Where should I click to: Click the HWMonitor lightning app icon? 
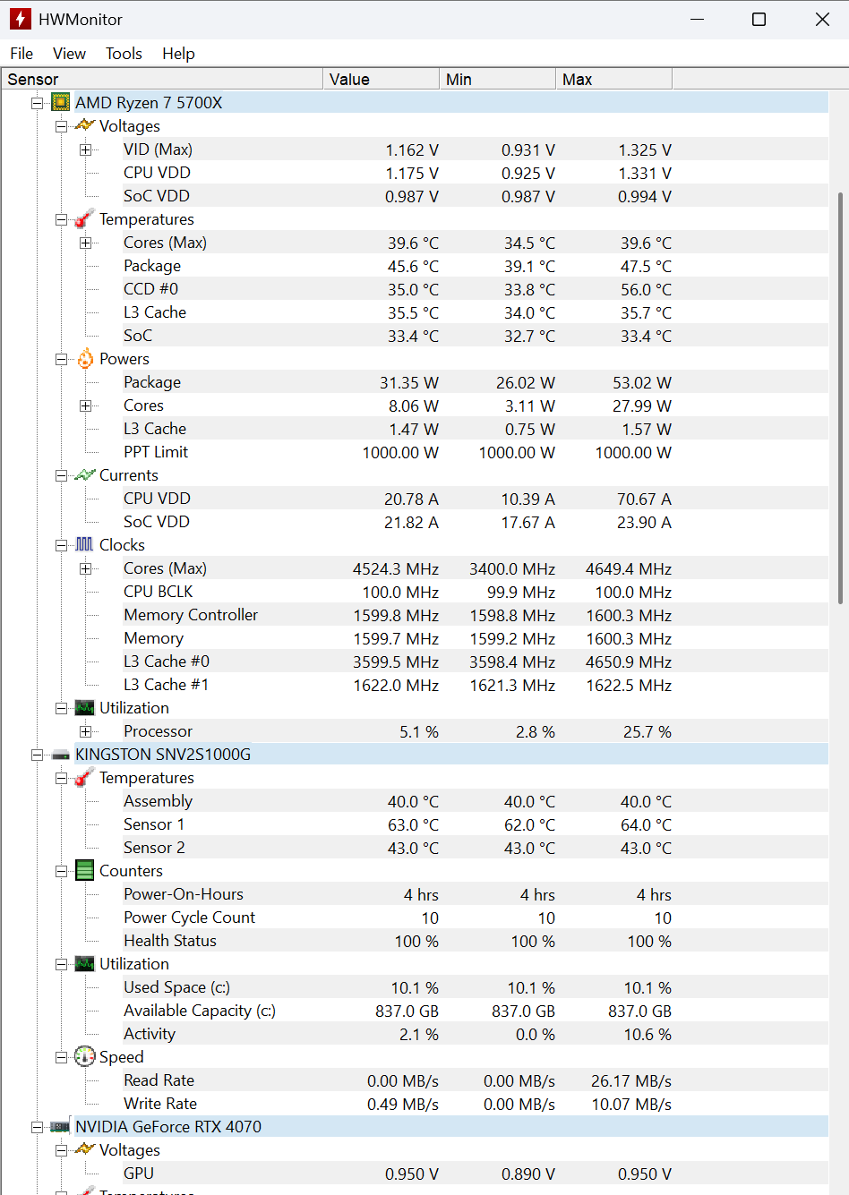pyautogui.click(x=21, y=19)
